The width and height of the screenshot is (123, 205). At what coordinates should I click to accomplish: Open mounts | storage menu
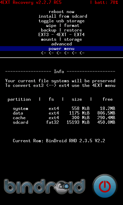tap(61, 39)
